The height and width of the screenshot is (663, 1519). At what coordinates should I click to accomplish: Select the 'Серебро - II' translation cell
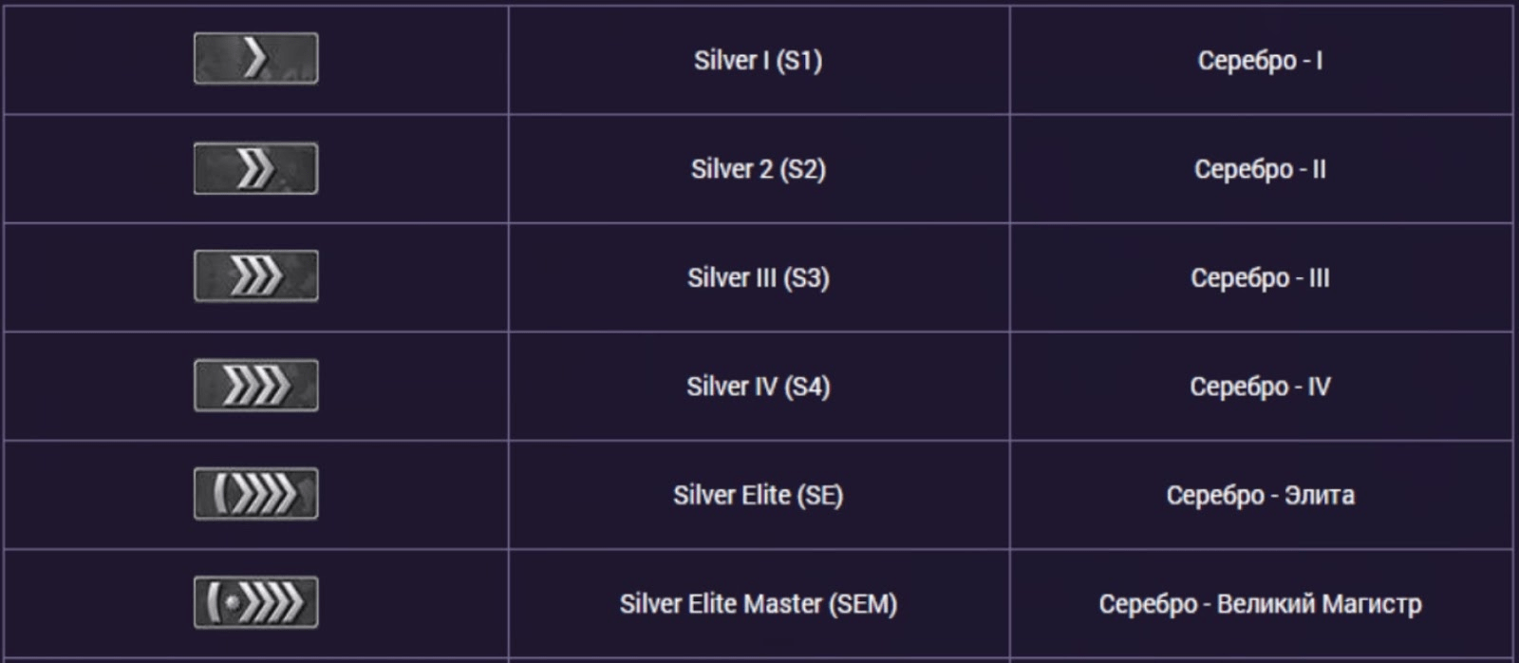tap(1261, 170)
